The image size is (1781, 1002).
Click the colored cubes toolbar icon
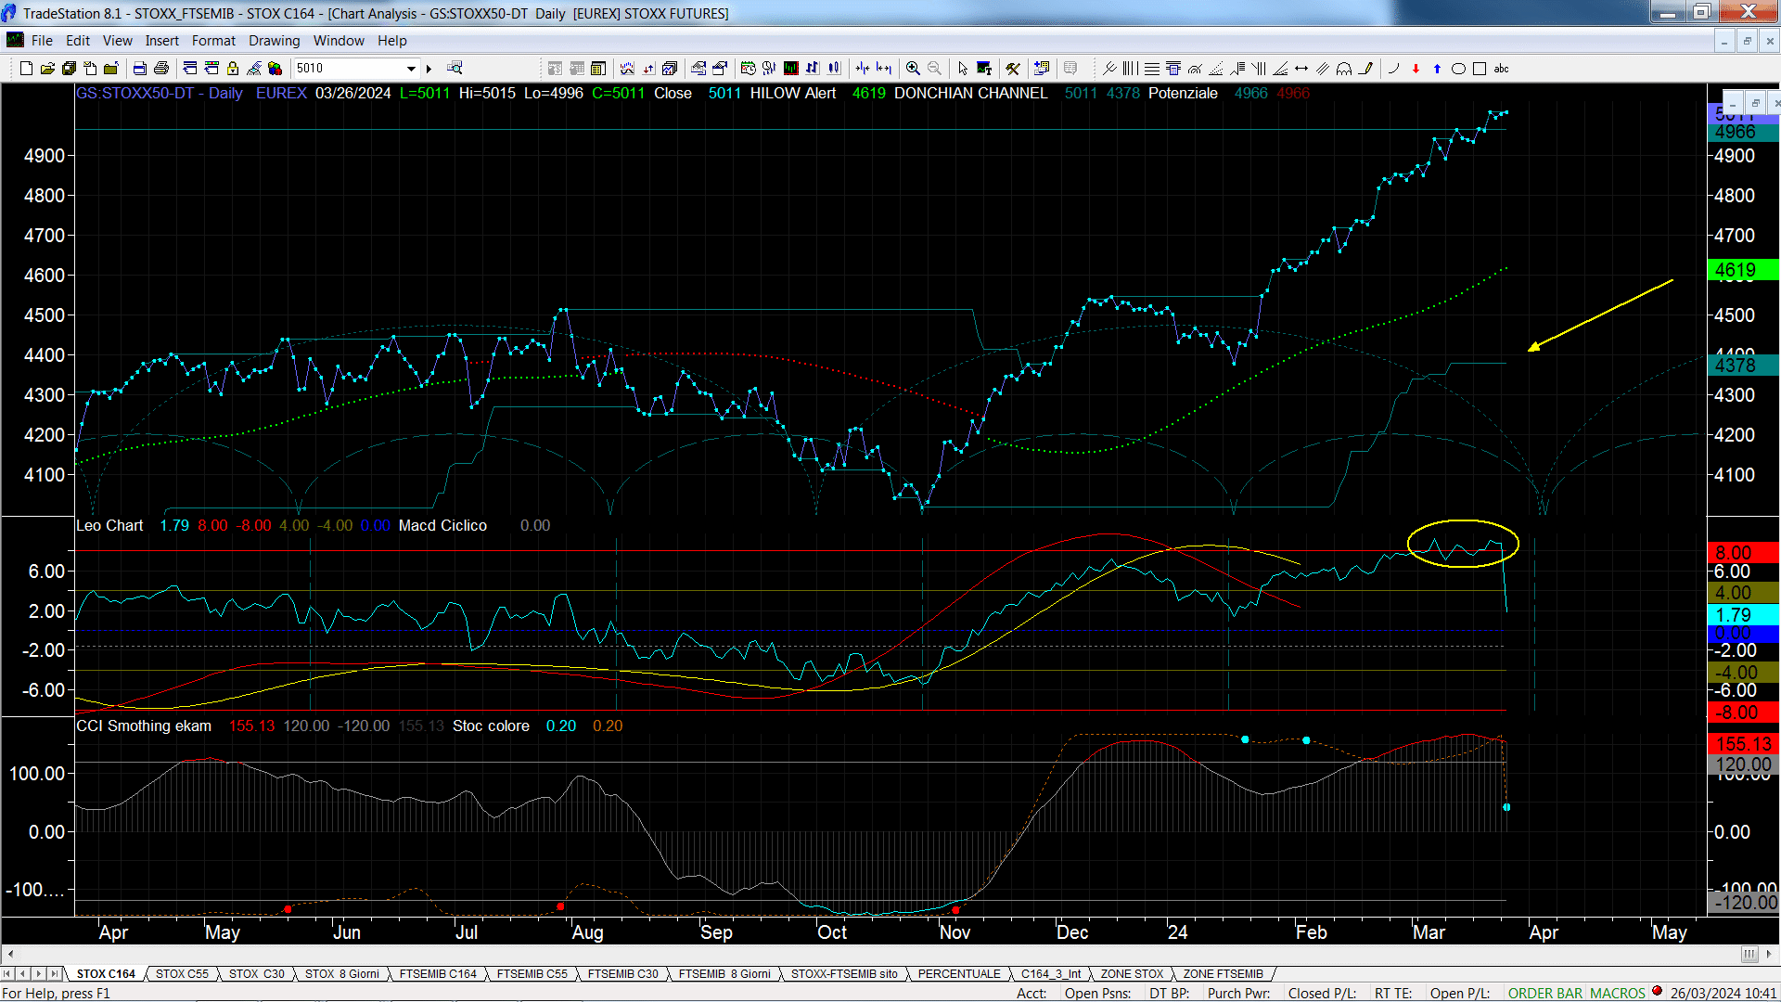coord(275,69)
